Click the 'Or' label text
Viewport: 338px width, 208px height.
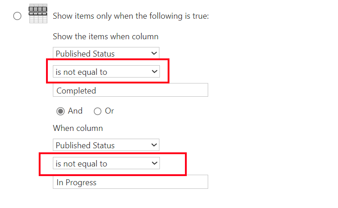(109, 111)
